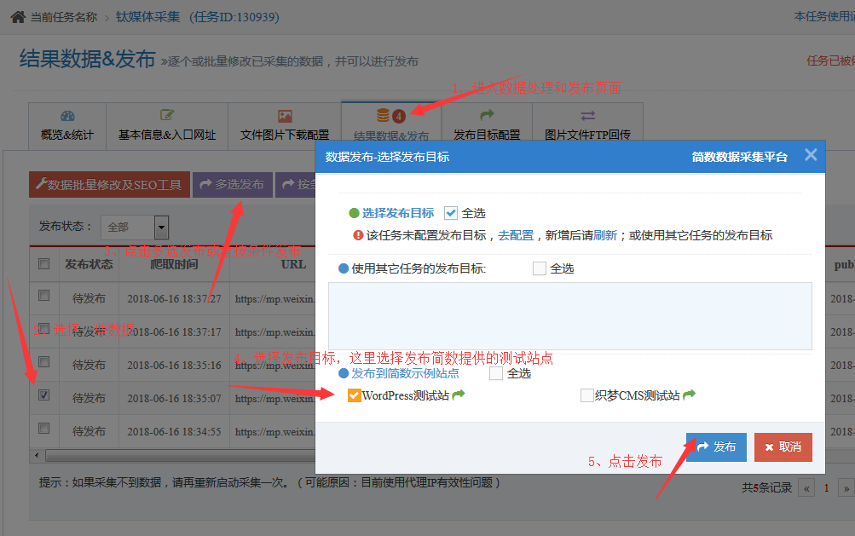Check 全选 for 发布到简数示例站点
855x536 pixels.
pyautogui.click(x=495, y=373)
